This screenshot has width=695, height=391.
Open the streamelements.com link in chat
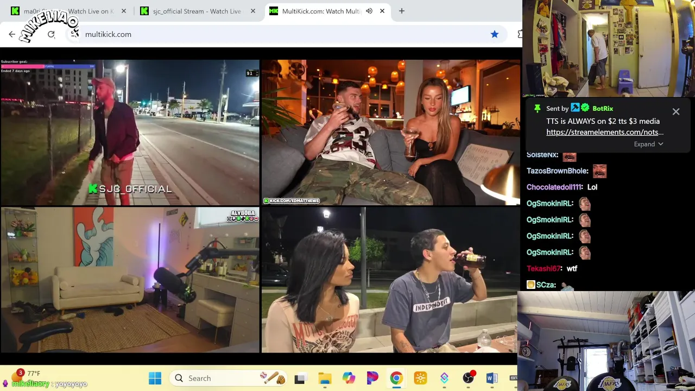click(605, 132)
